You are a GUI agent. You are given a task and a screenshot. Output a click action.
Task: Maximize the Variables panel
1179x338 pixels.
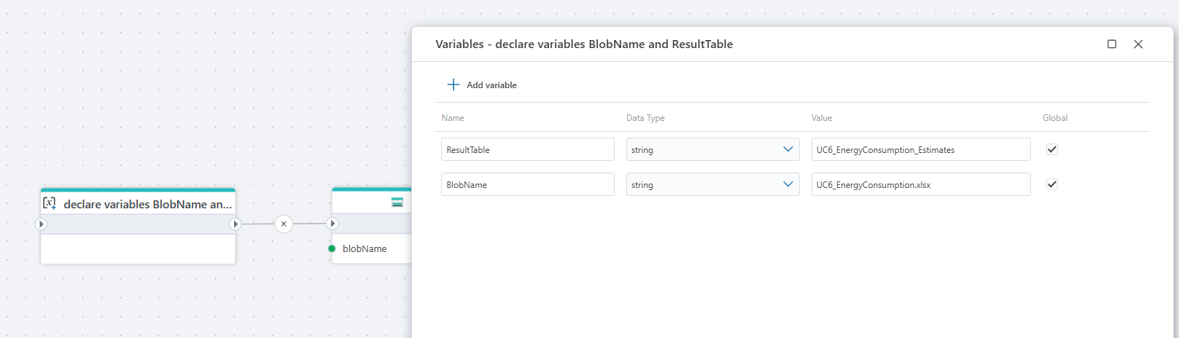point(1112,44)
